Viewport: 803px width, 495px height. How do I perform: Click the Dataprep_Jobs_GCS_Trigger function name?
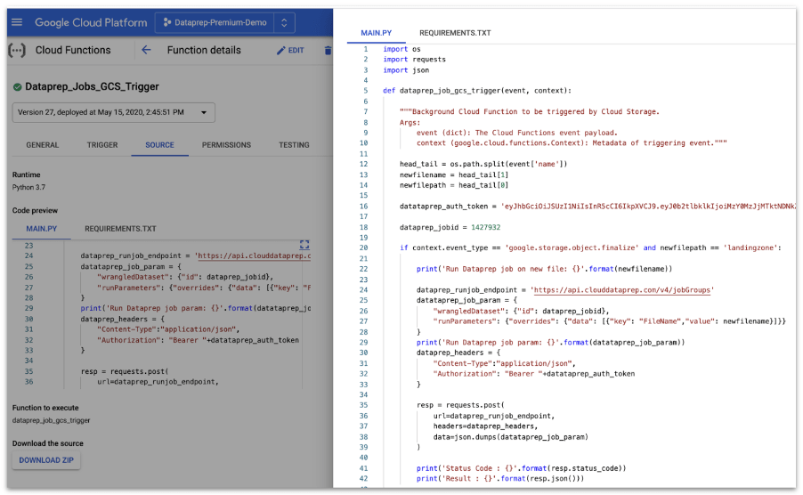click(93, 86)
